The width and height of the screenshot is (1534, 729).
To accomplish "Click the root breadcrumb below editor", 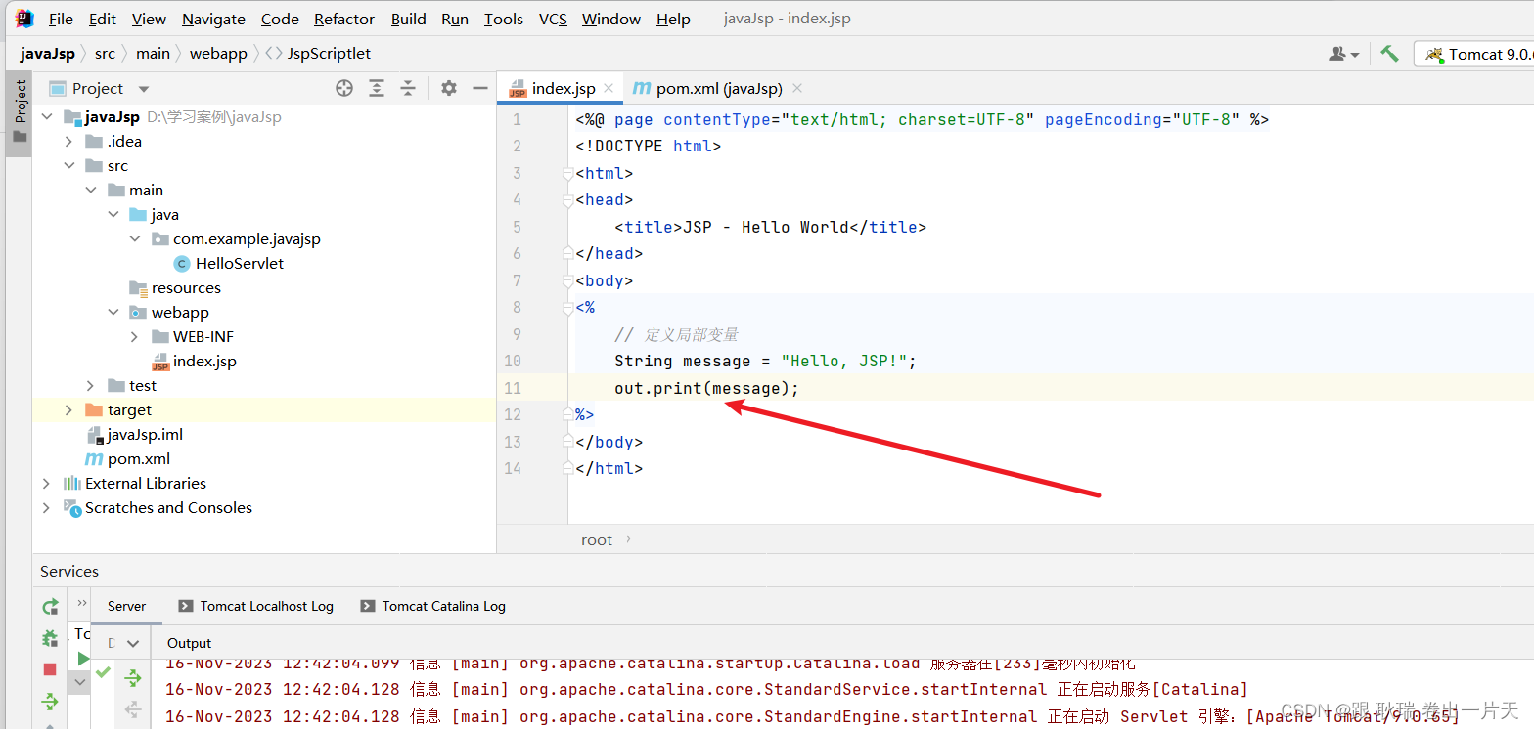I will [x=597, y=539].
